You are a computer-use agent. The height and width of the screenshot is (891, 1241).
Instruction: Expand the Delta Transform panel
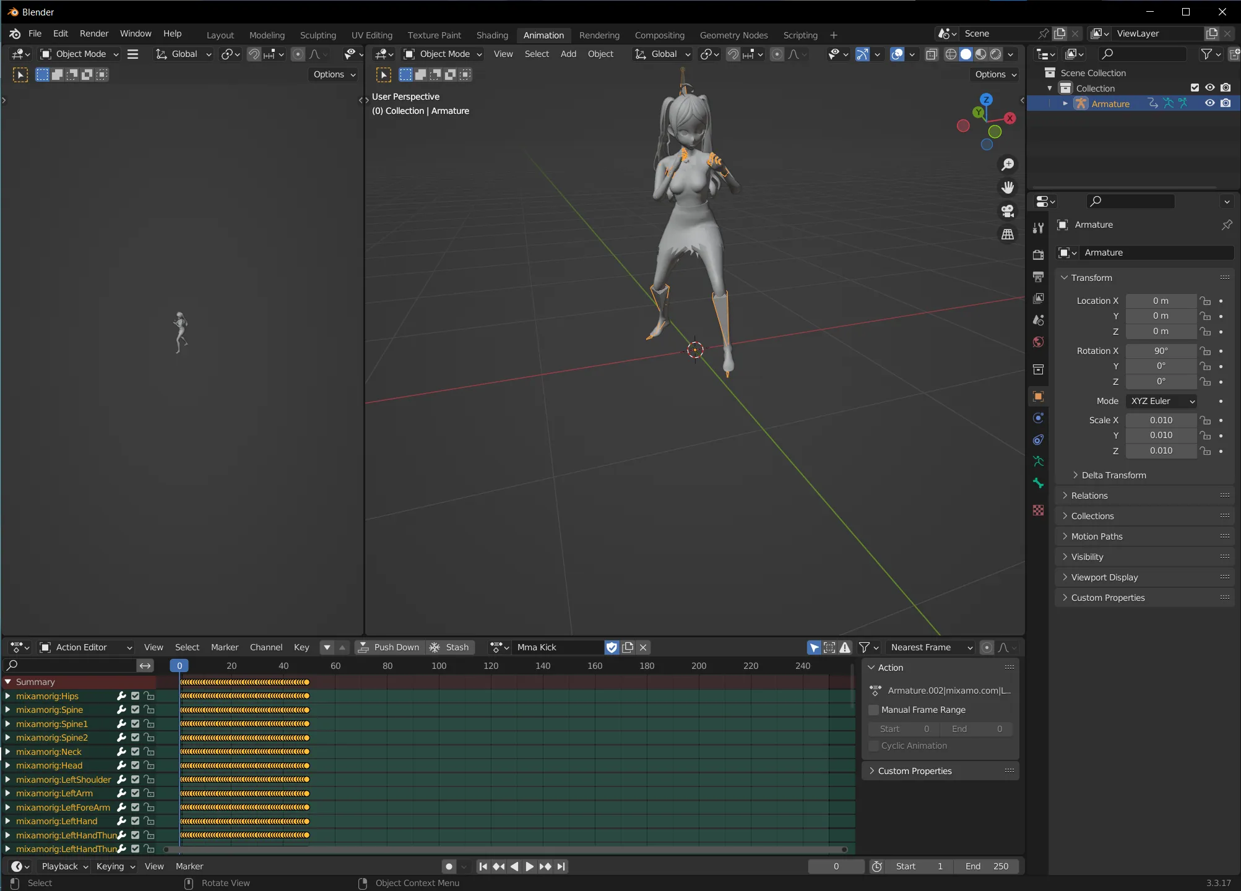click(1113, 475)
